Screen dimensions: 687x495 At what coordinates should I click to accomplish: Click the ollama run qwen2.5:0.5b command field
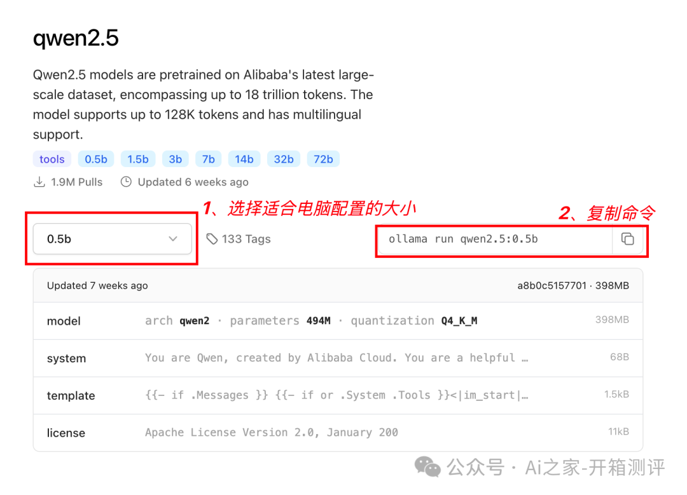click(x=495, y=239)
